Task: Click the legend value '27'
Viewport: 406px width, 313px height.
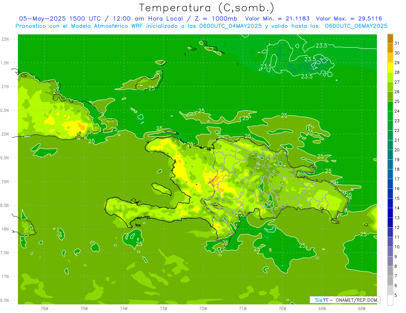Action: click(397, 82)
